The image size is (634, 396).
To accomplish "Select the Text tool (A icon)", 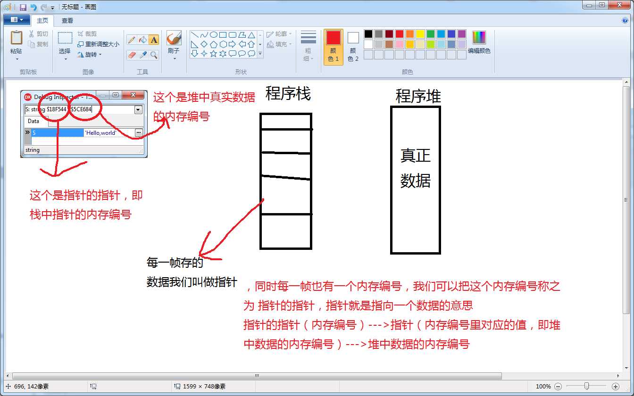I will 154,40.
